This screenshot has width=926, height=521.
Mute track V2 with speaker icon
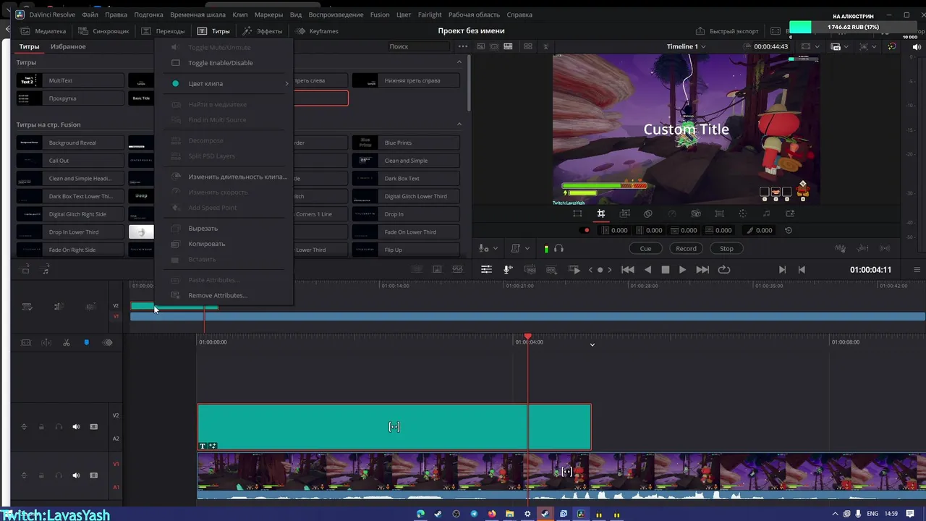(76, 427)
